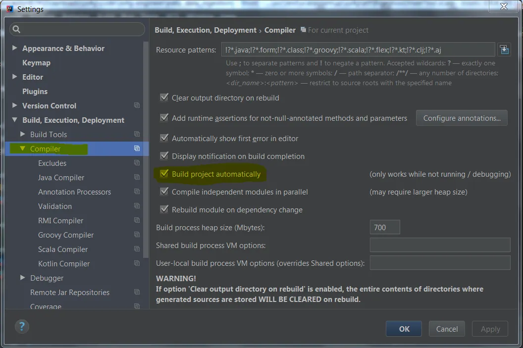
Task: Click the Build process heap size field
Action: [x=384, y=228]
